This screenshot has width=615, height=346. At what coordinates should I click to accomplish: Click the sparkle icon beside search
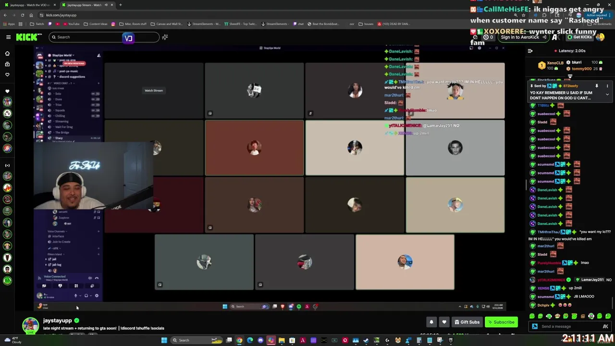165,37
